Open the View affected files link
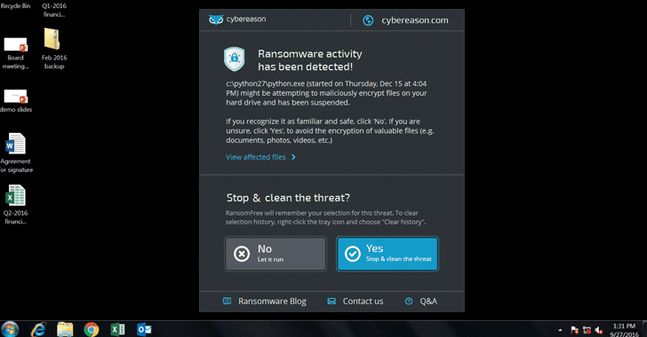This screenshot has width=647, height=337. pos(255,157)
